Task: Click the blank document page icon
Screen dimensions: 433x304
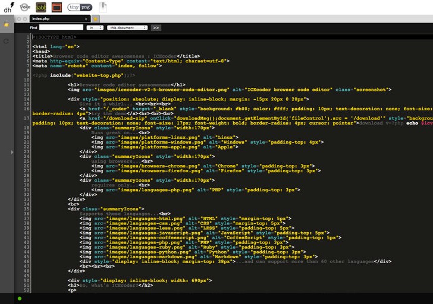Action: [x=103, y=7]
